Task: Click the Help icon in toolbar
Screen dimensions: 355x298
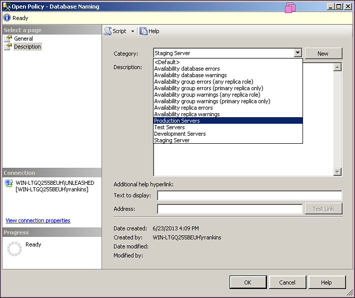Action: pos(143,31)
